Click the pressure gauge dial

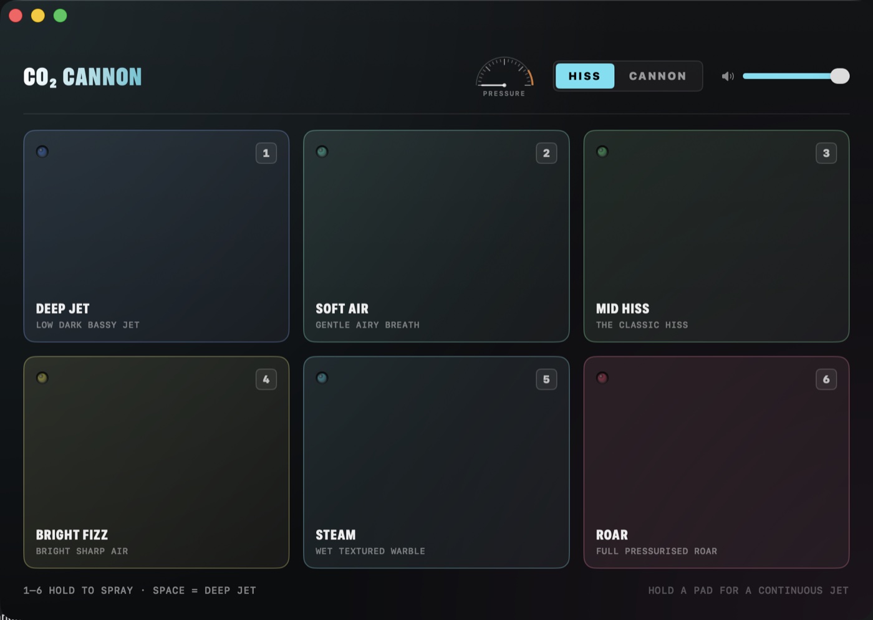pos(504,72)
